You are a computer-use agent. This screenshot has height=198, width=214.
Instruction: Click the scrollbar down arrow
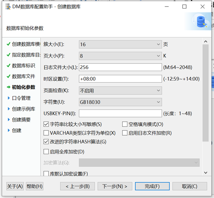pos(206,173)
